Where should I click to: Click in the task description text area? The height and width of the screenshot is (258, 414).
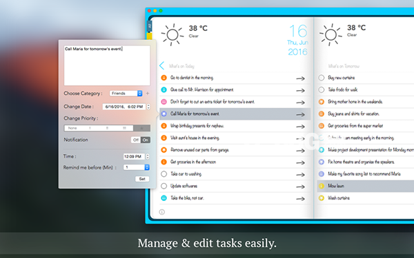click(x=107, y=65)
